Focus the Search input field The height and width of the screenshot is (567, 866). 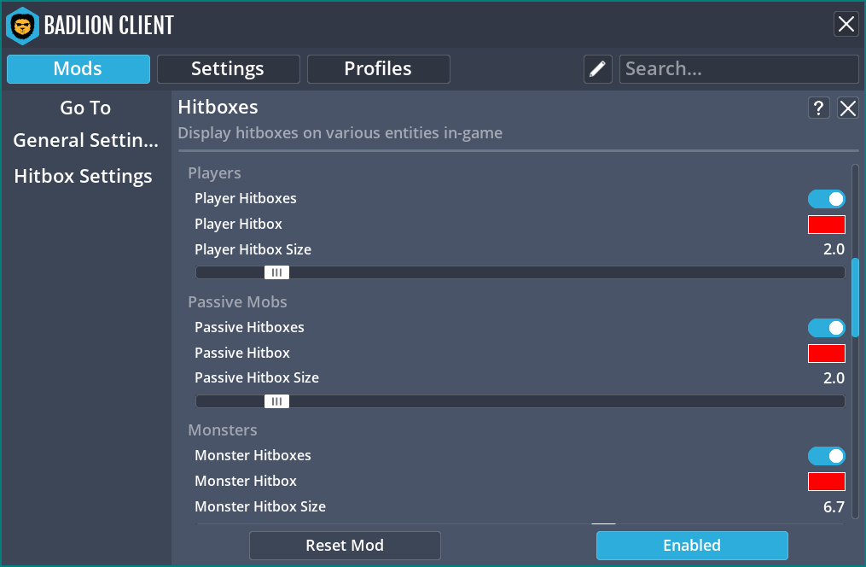coord(739,69)
